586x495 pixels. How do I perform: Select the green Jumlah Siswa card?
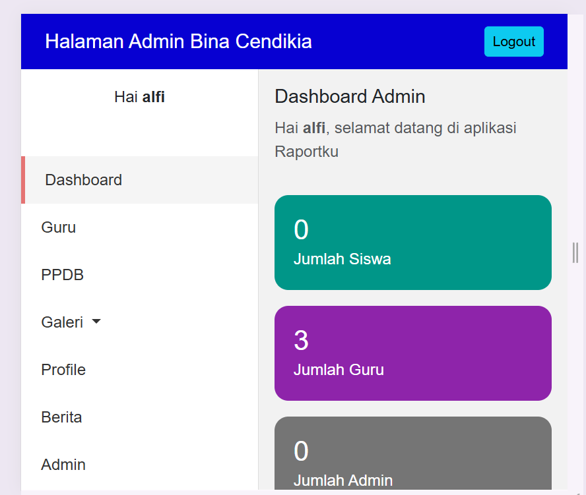coord(412,243)
